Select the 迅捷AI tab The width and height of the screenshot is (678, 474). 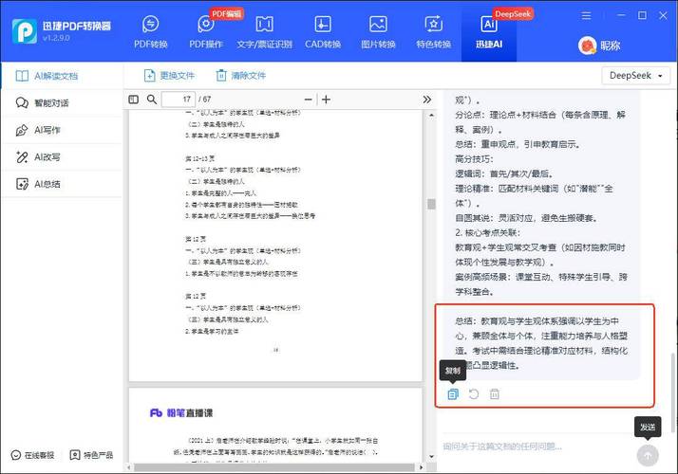[489, 32]
